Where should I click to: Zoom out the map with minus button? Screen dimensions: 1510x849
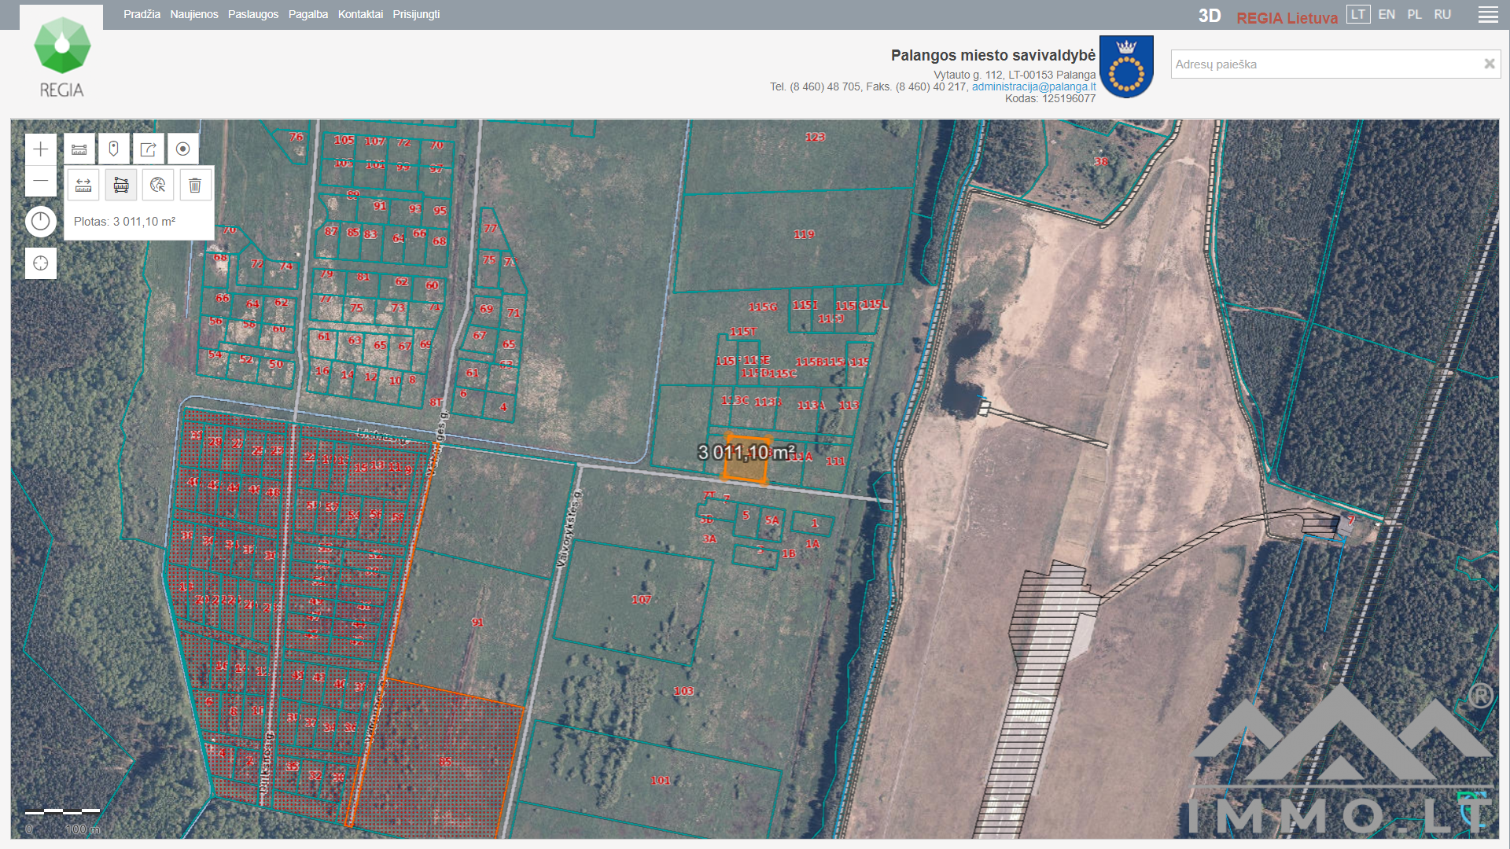41,182
